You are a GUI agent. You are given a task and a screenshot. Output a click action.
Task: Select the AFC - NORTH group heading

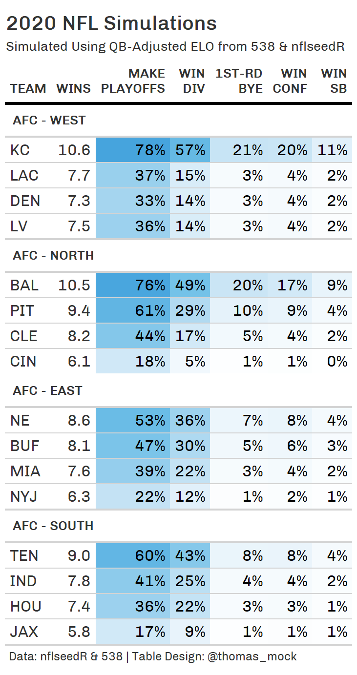click(53, 255)
